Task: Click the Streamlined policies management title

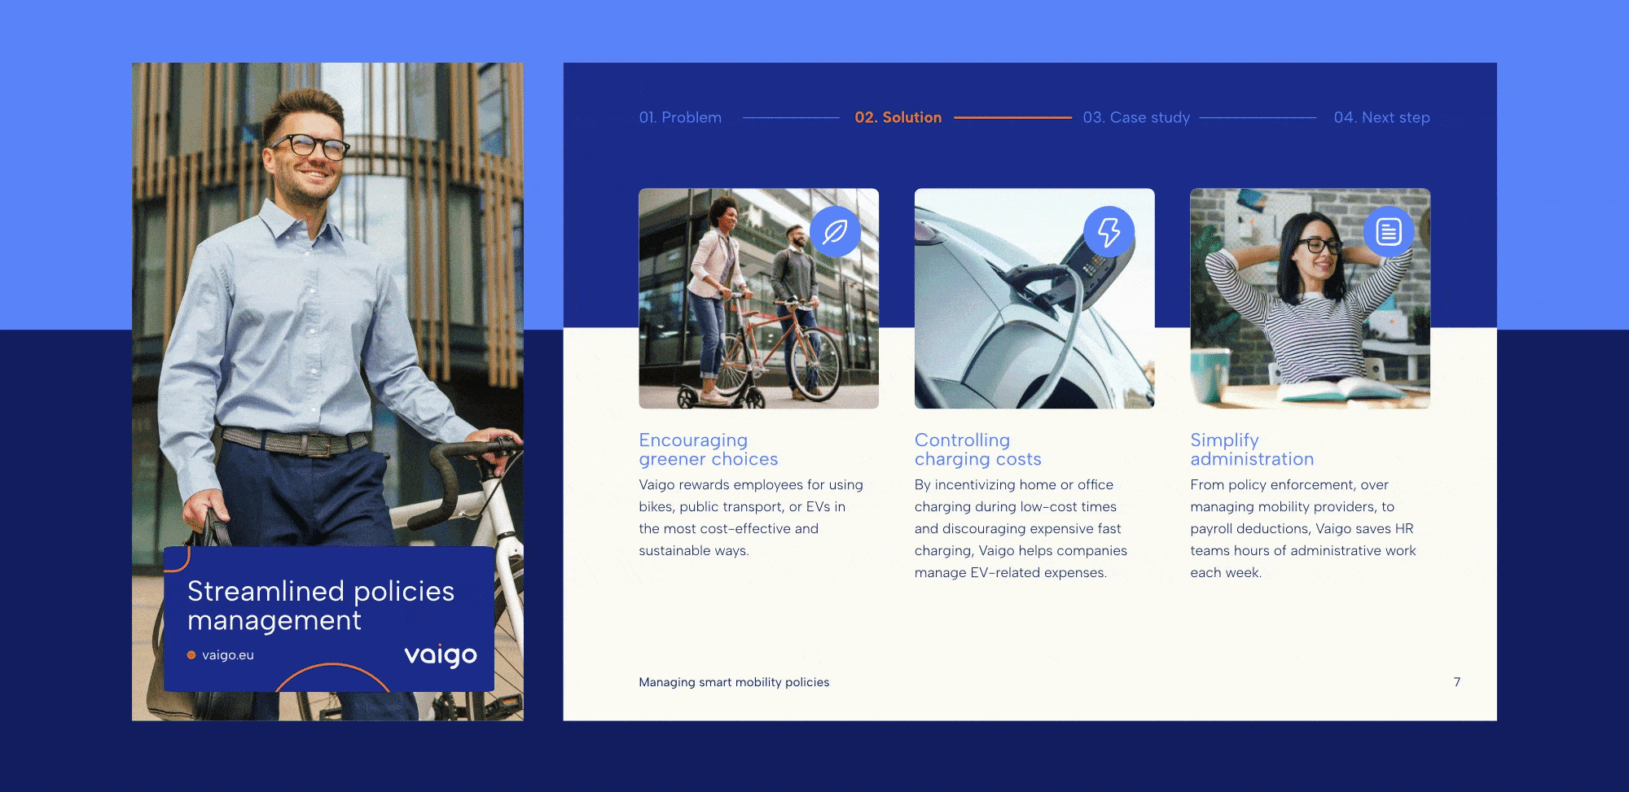Action: click(x=320, y=605)
